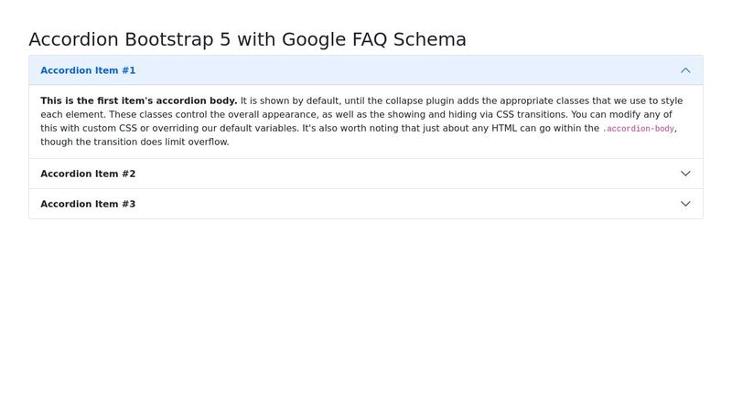
Task: Click the down chevron on Accordion Item #3
Action: pos(685,204)
